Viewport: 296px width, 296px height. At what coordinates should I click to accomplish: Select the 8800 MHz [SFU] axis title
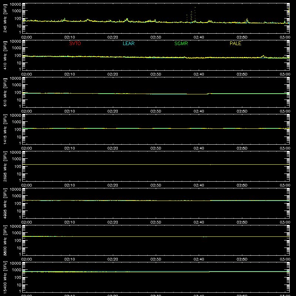(x=5, y=240)
